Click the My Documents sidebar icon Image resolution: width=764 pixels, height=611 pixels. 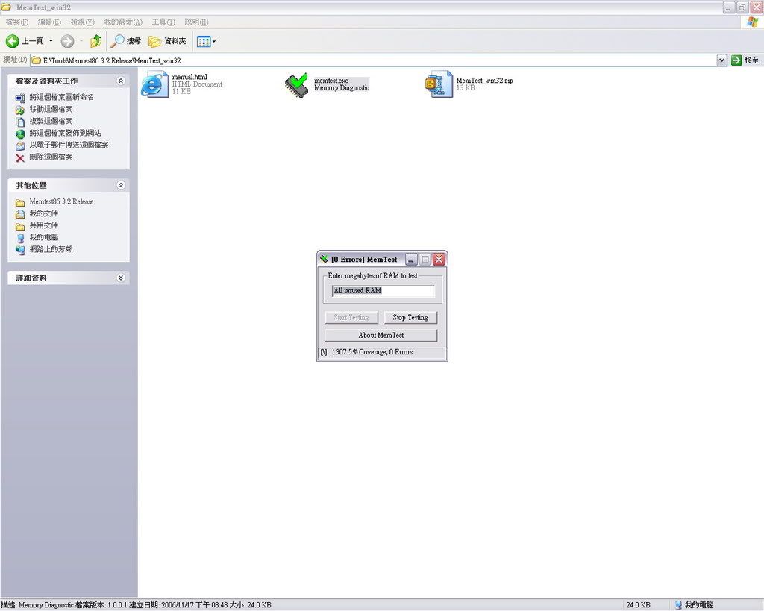point(20,214)
